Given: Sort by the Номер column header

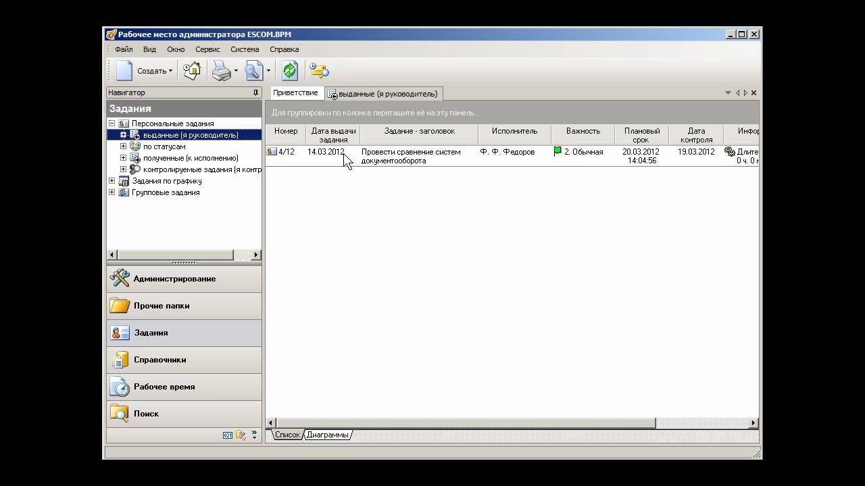Looking at the screenshot, I should 286,135.
